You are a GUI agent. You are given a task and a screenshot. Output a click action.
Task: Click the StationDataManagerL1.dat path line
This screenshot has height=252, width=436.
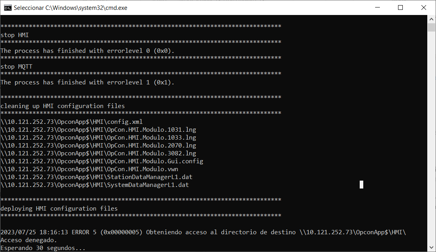[x=96, y=177]
